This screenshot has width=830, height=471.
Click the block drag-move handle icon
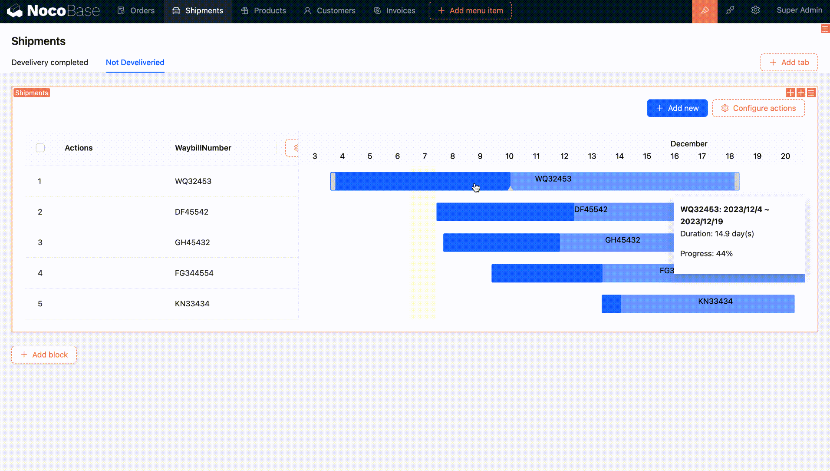pyautogui.click(x=790, y=93)
